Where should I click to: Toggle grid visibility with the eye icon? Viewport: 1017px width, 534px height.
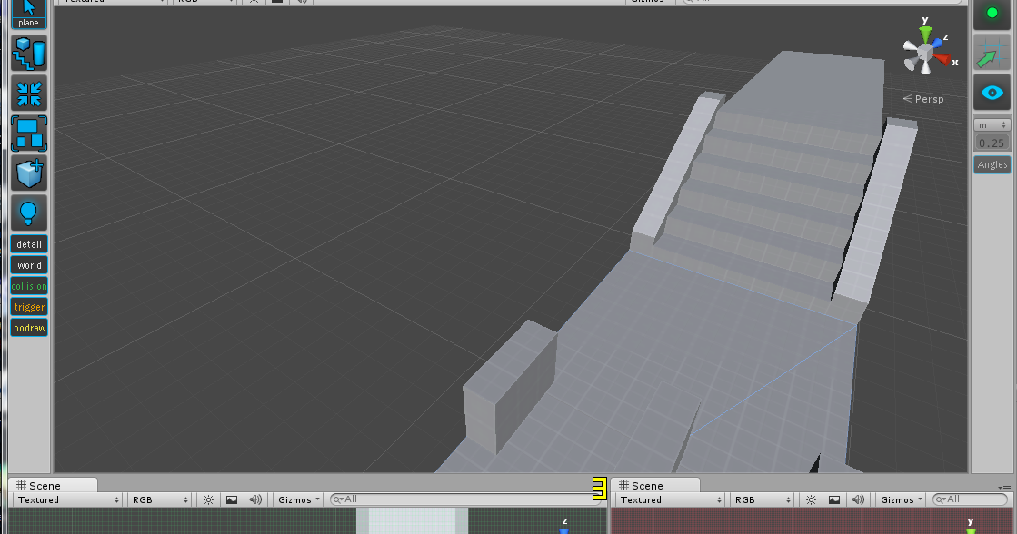[x=992, y=93]
